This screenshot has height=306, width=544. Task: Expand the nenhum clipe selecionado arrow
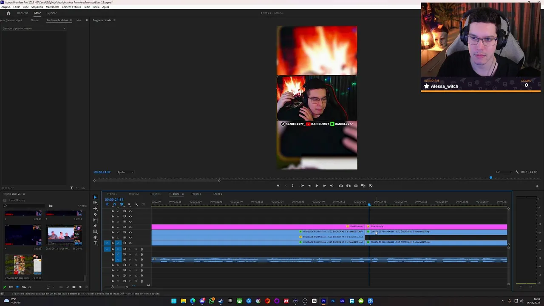point(64,28)
